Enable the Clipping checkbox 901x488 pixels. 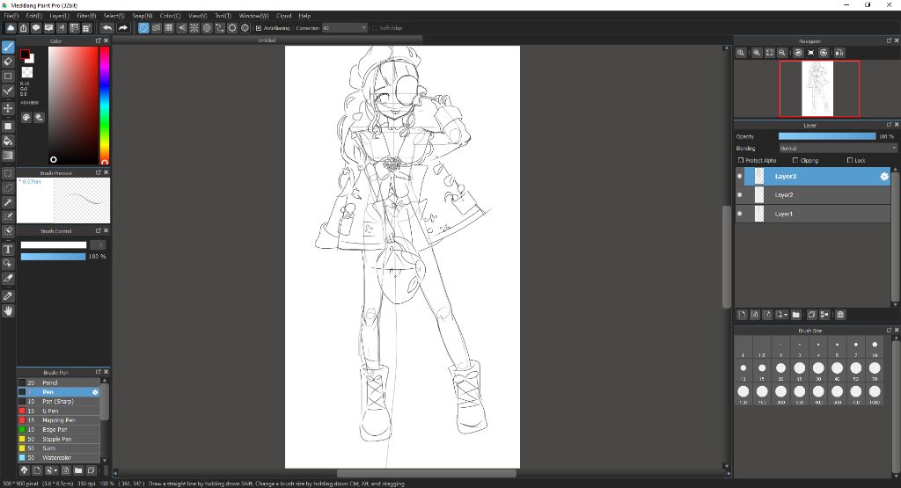click(x=795, y=160)
